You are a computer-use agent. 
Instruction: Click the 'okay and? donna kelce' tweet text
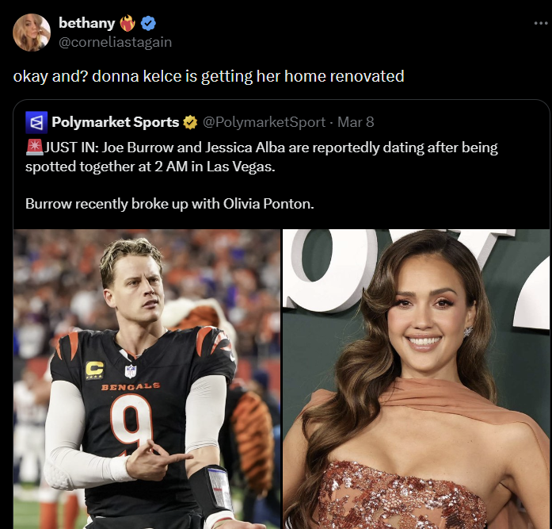pyautogui.click(x=208, y=76)
